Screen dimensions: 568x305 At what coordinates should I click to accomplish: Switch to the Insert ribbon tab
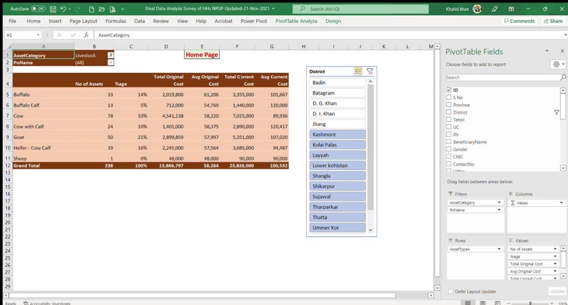click(55, 21)
